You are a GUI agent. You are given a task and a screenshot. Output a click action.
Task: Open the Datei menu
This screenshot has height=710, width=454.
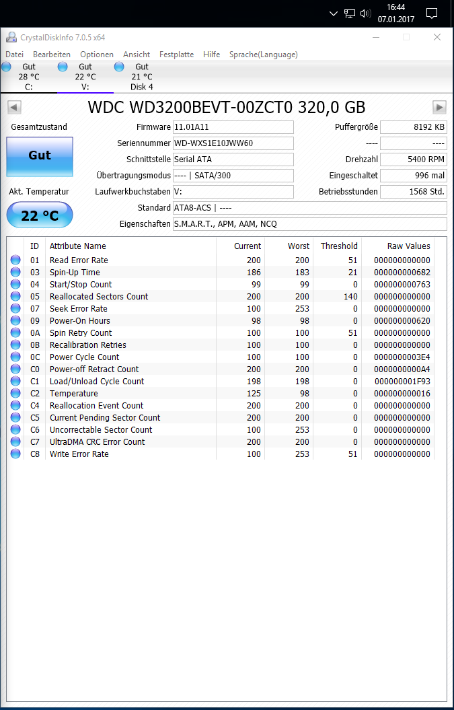pos(15,55)
